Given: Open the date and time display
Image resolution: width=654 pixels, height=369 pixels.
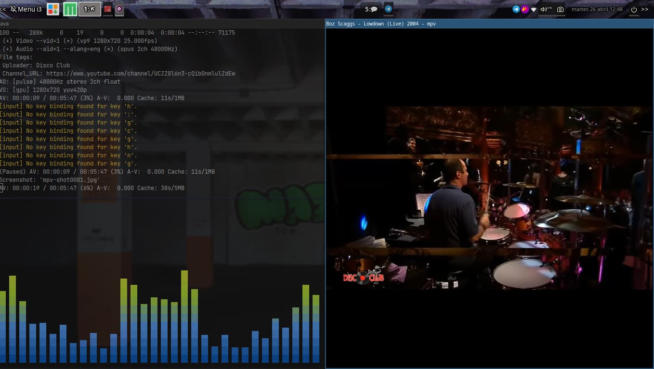Looking at the screenshot, I should 597,9.
